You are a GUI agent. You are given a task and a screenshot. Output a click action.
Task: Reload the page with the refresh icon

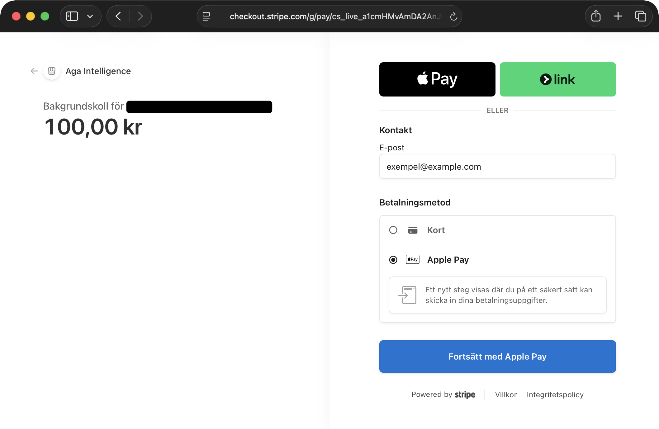pyautogui.click(x=453, y=16)
